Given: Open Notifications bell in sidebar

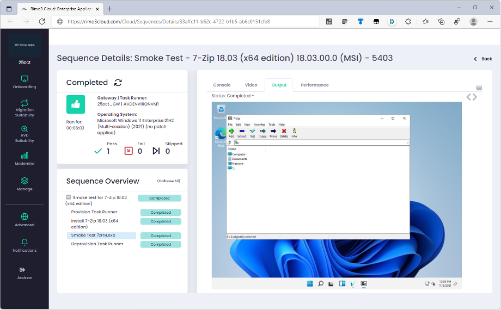Looking at the screenshot, I should click(25, 242).
